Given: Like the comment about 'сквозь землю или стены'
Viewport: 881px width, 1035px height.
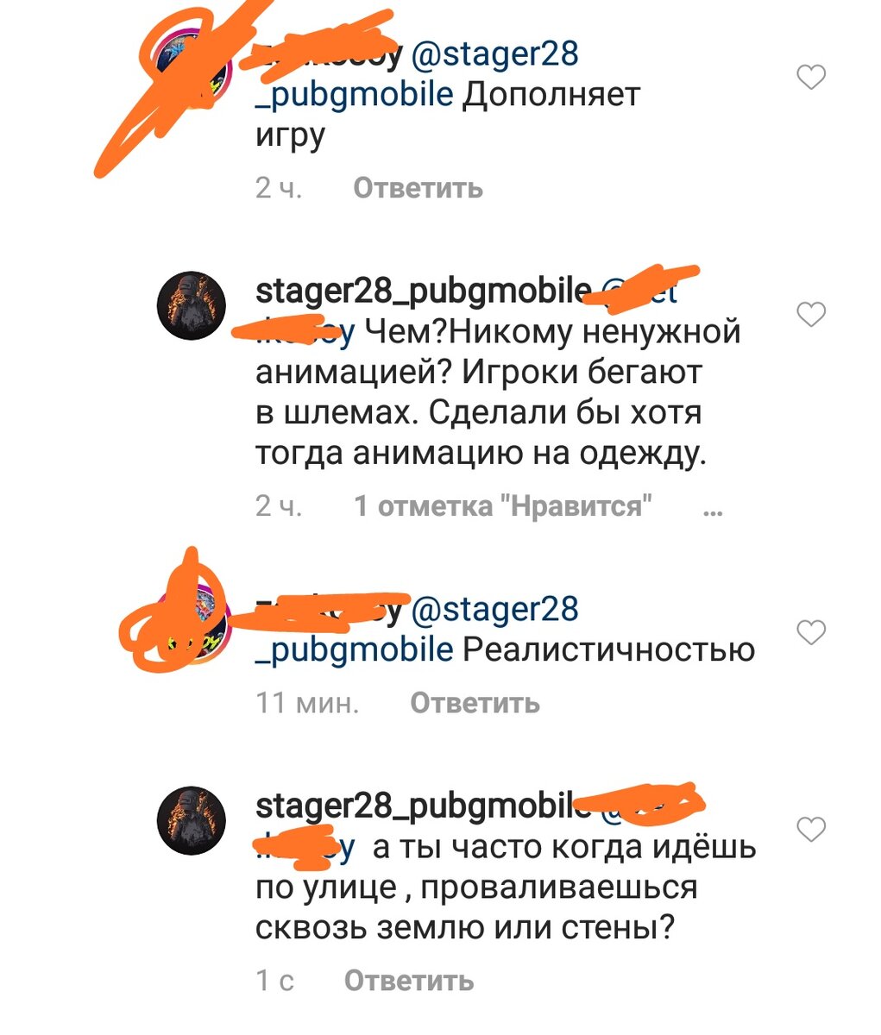Looking at the screenshot, I should click(811, 830).
